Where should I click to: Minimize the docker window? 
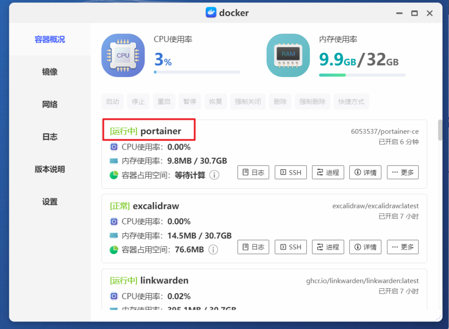[399, 13]
